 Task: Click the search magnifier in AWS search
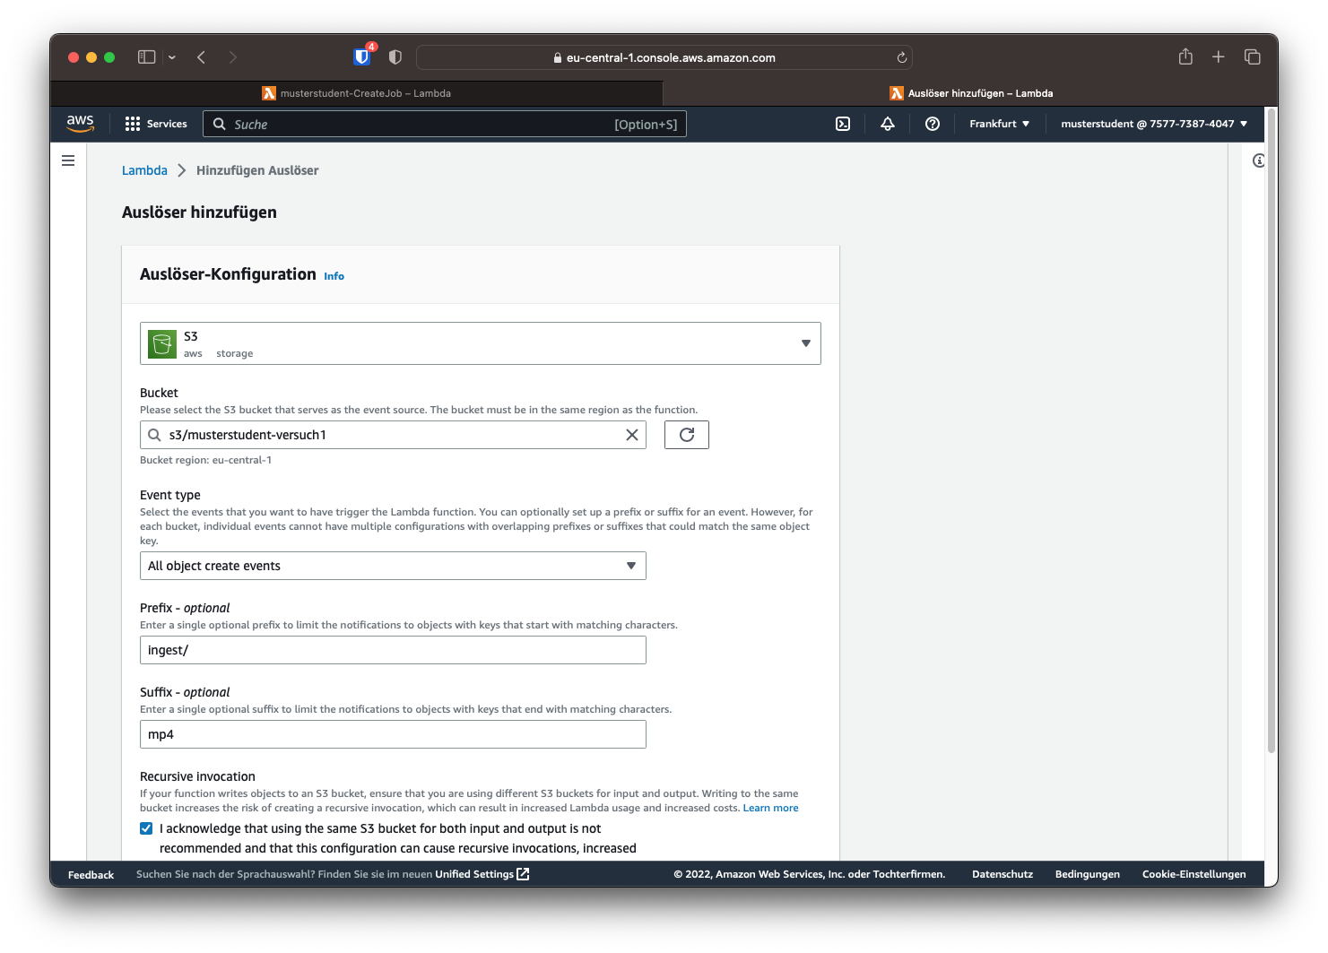point(220,124)
